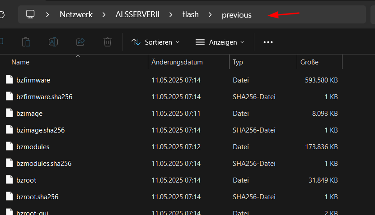Select the bzfirmware file icon
Screen dimensions: 375x215
[9, 80]
